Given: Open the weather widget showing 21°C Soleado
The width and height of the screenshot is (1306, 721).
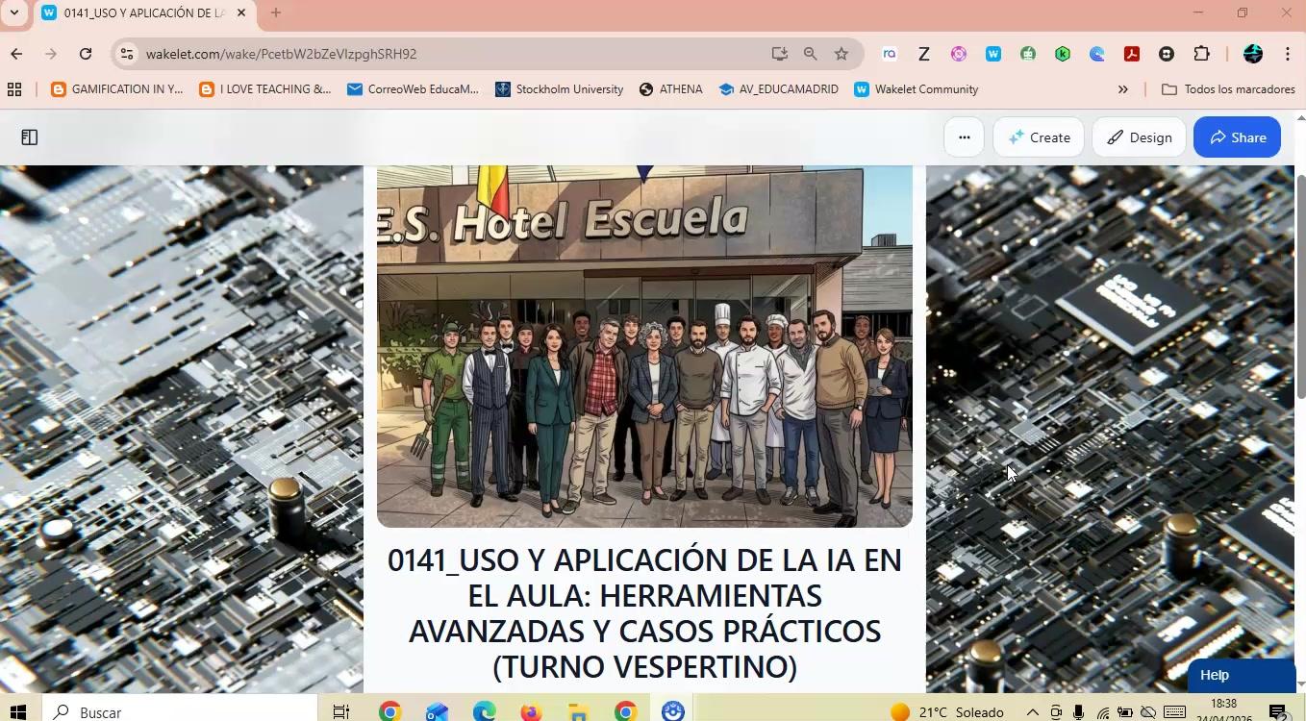Looking at the screenshot, I should click(947, 712).
